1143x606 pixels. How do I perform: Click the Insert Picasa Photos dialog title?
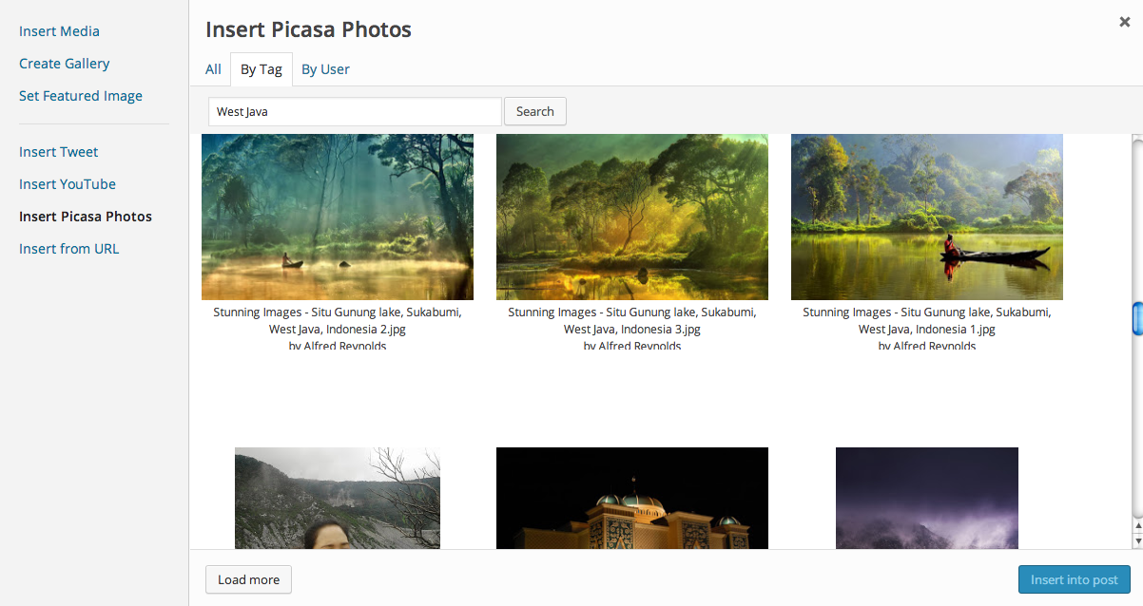tap(308, 29)
